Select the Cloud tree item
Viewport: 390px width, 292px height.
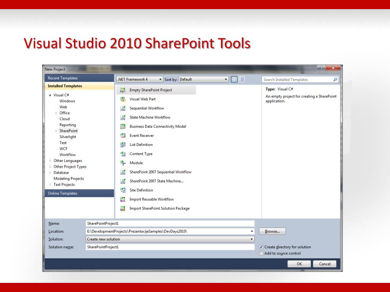pos(64,119)
